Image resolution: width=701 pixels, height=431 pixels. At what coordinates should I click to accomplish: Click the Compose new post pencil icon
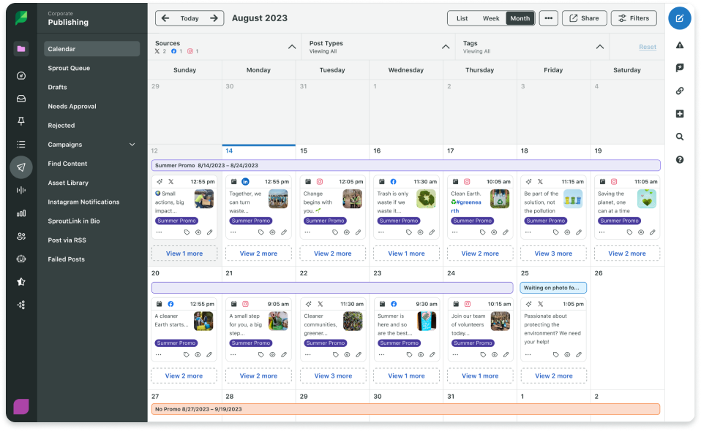point(680,18)
